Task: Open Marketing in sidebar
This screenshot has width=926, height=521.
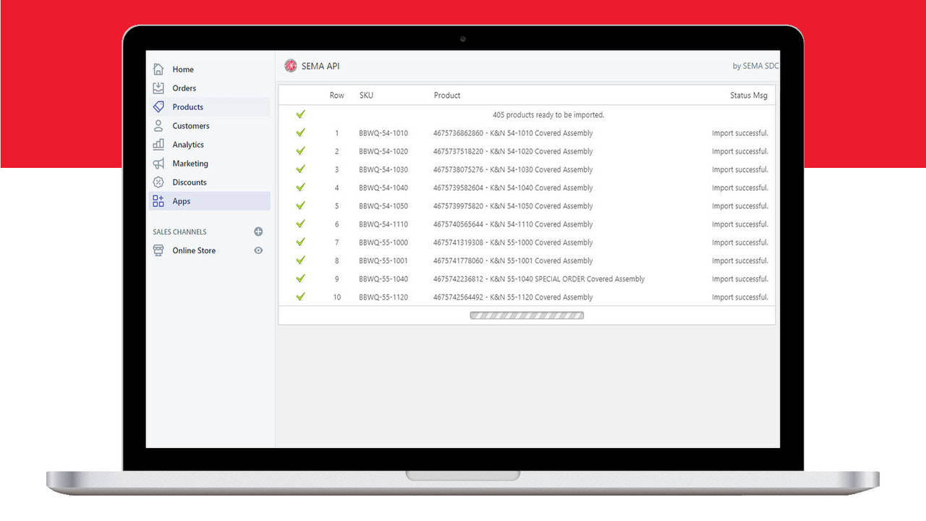Action: click(x=190, y=164)
